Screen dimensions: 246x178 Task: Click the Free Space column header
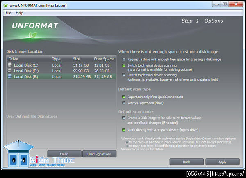(x=104, y=59)
